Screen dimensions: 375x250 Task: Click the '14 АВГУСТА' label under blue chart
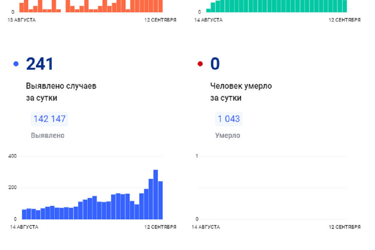24,227
